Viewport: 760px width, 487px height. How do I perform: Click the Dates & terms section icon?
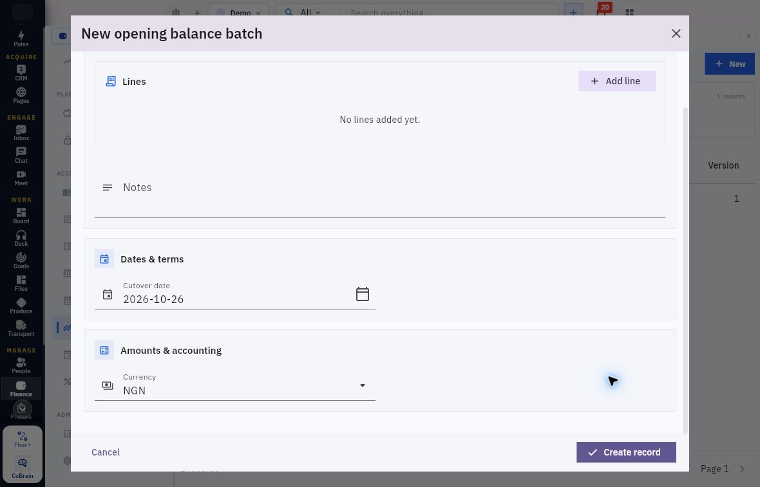click(x=104, y=259)
